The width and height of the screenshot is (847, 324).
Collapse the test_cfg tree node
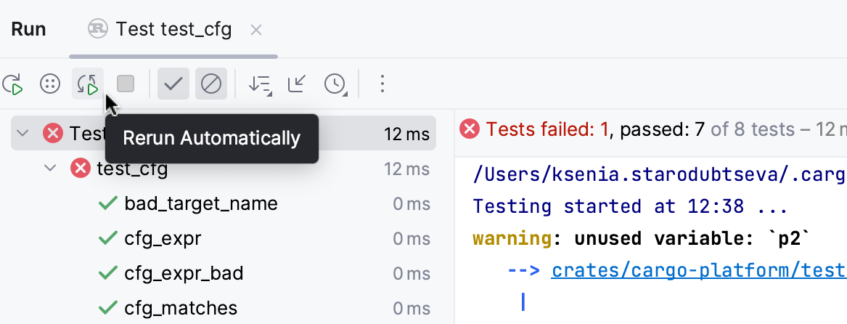tap(50, 169)
